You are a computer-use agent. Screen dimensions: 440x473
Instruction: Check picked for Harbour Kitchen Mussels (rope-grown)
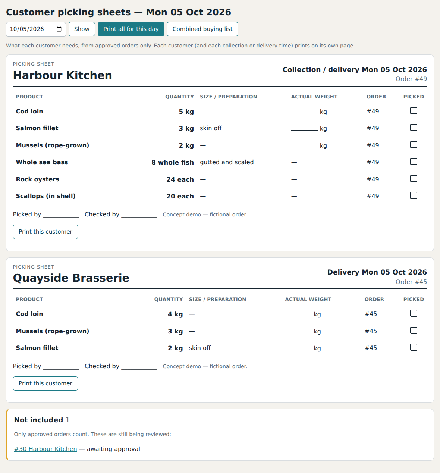click(414, 145)
